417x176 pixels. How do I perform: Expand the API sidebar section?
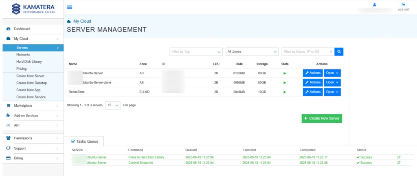coord(57,126)
